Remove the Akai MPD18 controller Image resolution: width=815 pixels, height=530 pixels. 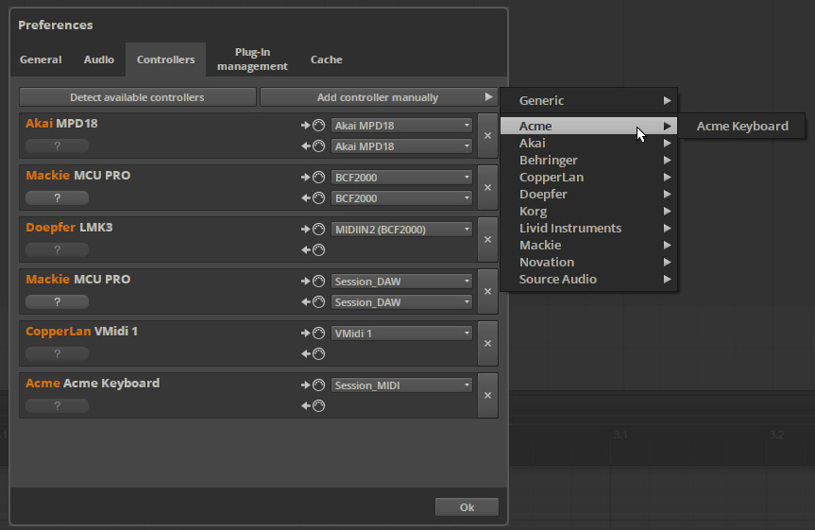pyautogui.click(x=487, y=135)
